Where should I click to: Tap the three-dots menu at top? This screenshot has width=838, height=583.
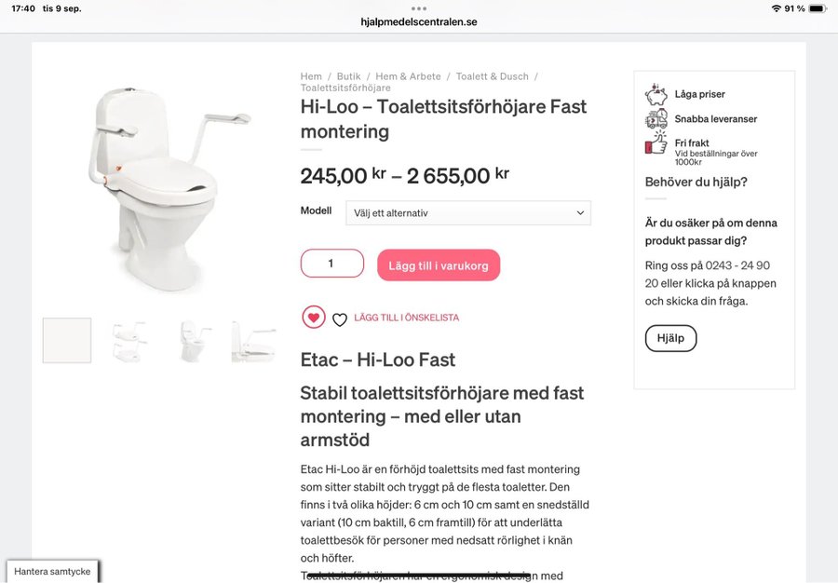tap(419, 8)
